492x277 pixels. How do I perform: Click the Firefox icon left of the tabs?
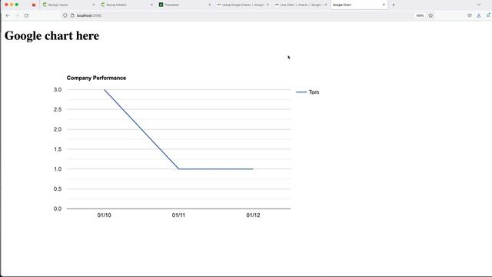34,5
